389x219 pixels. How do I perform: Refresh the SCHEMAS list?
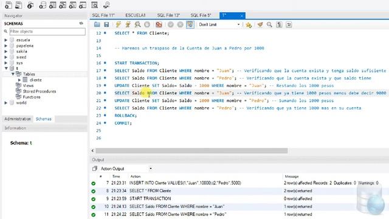(81, 23)
